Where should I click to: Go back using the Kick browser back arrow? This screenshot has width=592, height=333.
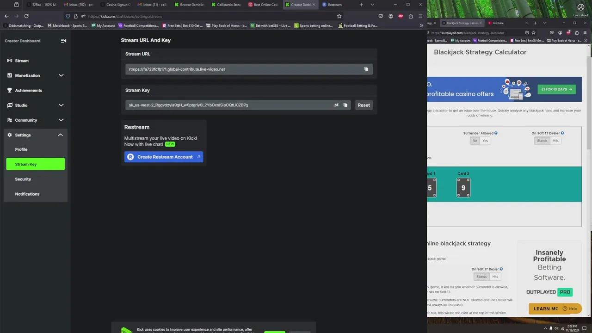[x=6, y=16]
